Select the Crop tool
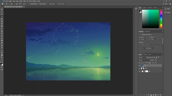172x96 pixels. point(2,19)
